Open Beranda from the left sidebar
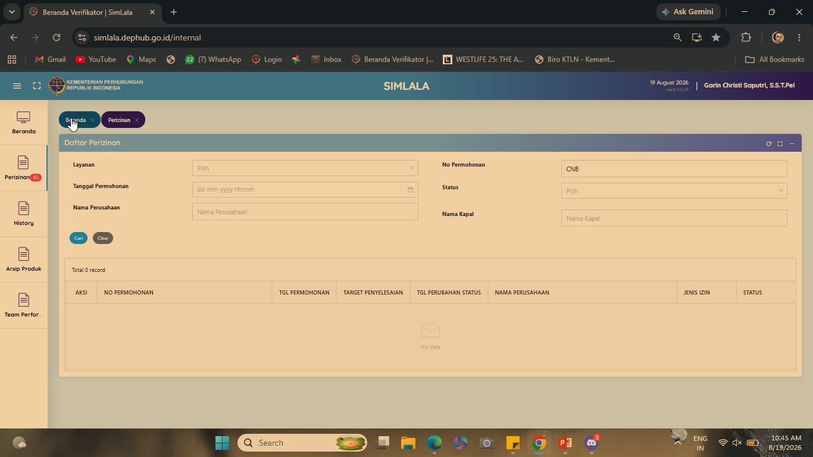Viewport: 813px width, 457px height. point(24,123)
